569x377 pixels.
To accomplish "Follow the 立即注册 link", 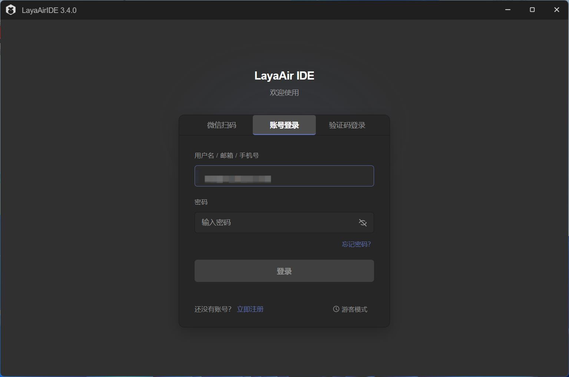I will (250, 309).
